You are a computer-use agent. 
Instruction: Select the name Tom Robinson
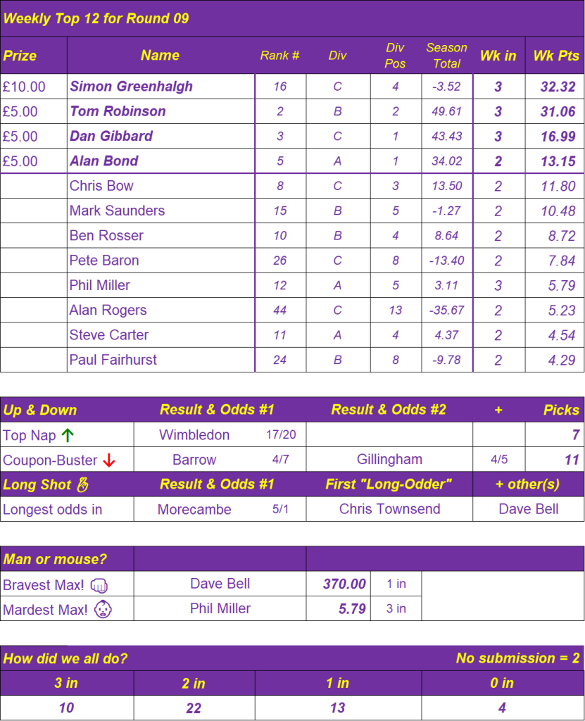click(118, 111)
